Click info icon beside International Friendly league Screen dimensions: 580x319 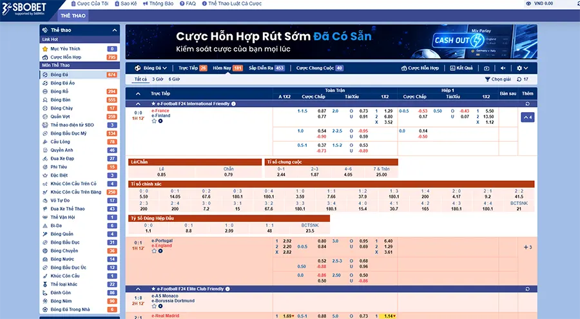tap(233, 104)
